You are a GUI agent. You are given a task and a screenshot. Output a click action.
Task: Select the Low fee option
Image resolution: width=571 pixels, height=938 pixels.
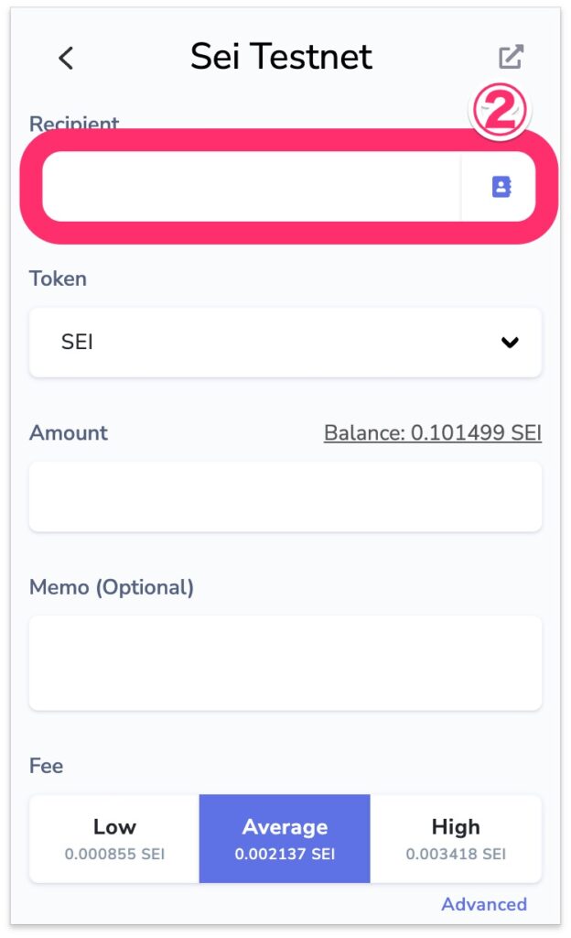(114, 839)
